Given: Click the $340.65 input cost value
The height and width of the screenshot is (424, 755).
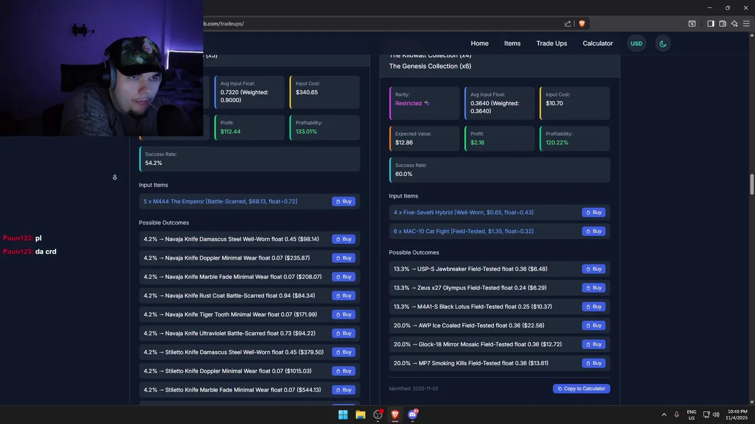Looking at the screenshot, I should click(307, 92).
